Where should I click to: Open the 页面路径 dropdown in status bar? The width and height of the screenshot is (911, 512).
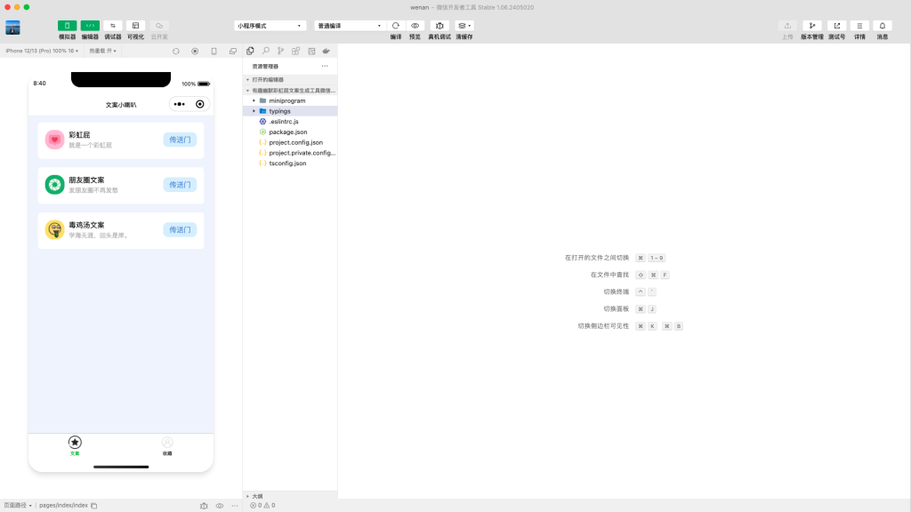[18, 506]
